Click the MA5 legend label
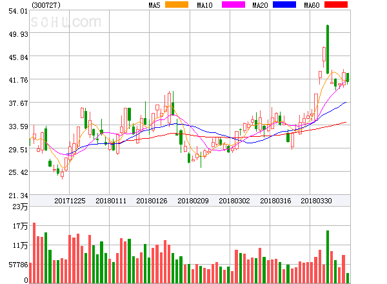387x284 pixels. pyautogui.click(x=154, y=5)
